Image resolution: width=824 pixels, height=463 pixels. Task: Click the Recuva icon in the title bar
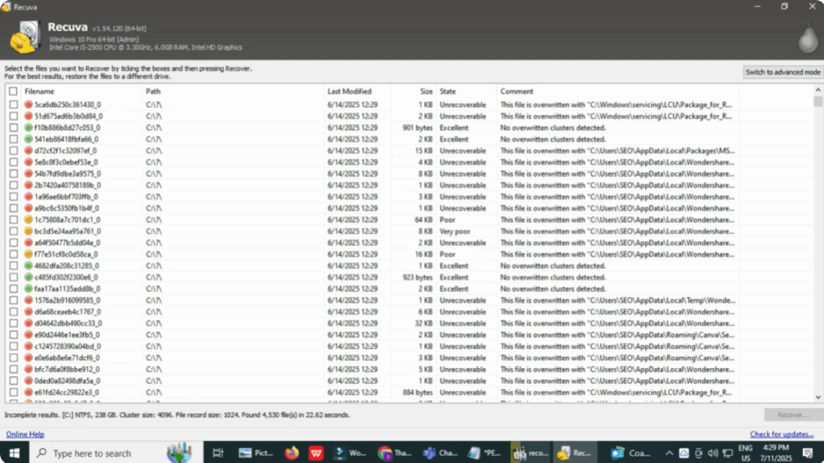click(8, 6)
